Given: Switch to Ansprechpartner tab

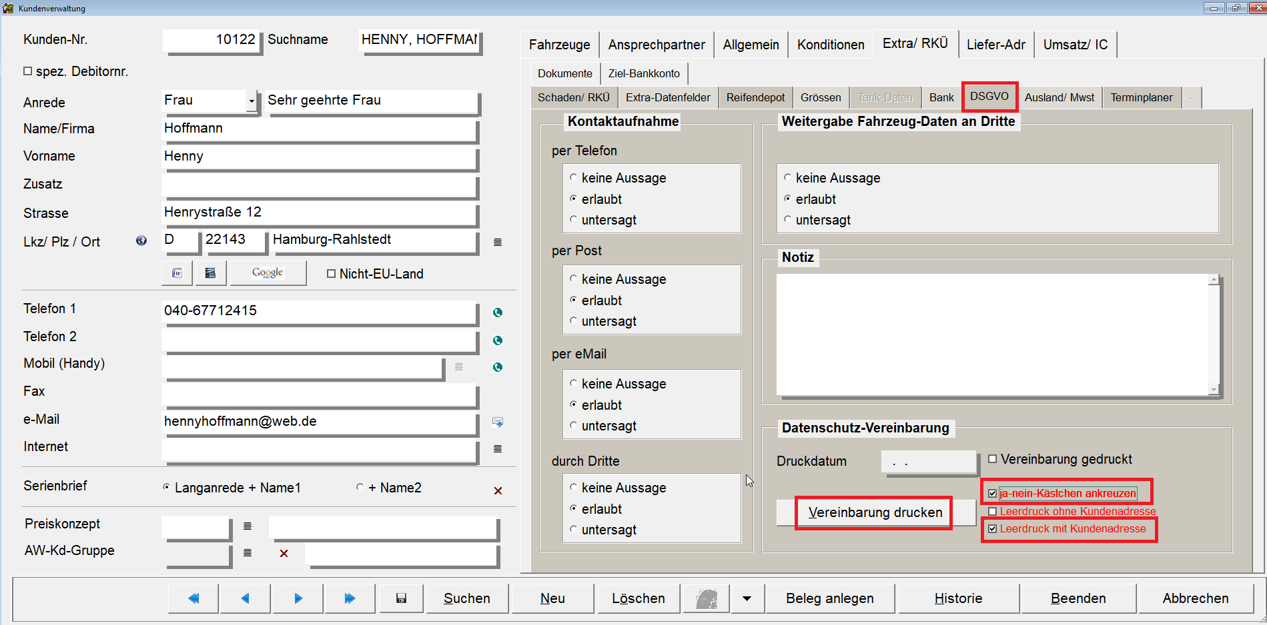Looking at the screenshot, I should point(657,45).
